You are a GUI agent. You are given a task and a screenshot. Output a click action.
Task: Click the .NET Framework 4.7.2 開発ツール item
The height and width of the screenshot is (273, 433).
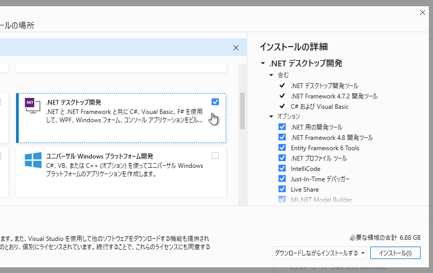[334, 96]
